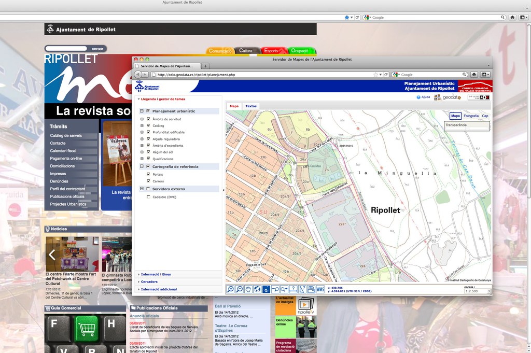Viewport: 531px width, 353px height.
Task: Open the Projectes Urbanístics link
Action: point(68,204)
